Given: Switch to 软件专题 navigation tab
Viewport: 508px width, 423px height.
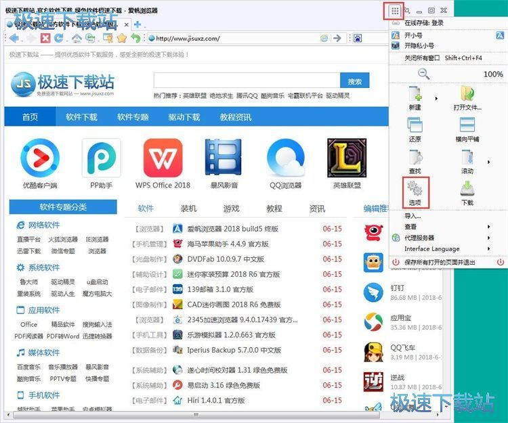Looking at the screenshot, I should (133, 117).
